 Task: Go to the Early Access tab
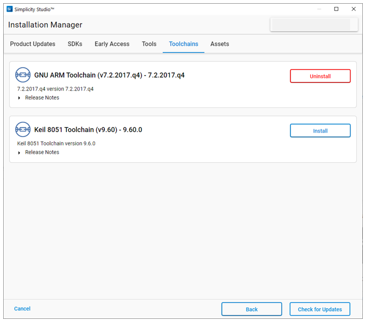click(112, 44)
